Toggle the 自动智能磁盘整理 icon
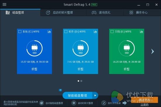The image size is (161, 107). tap(42, 103)
